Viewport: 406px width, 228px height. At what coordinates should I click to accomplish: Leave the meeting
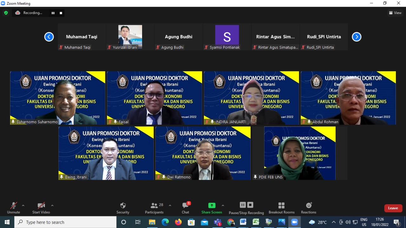click(x=393, y=208)
